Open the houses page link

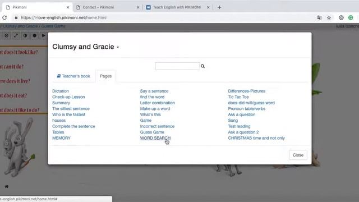point(59,121)
